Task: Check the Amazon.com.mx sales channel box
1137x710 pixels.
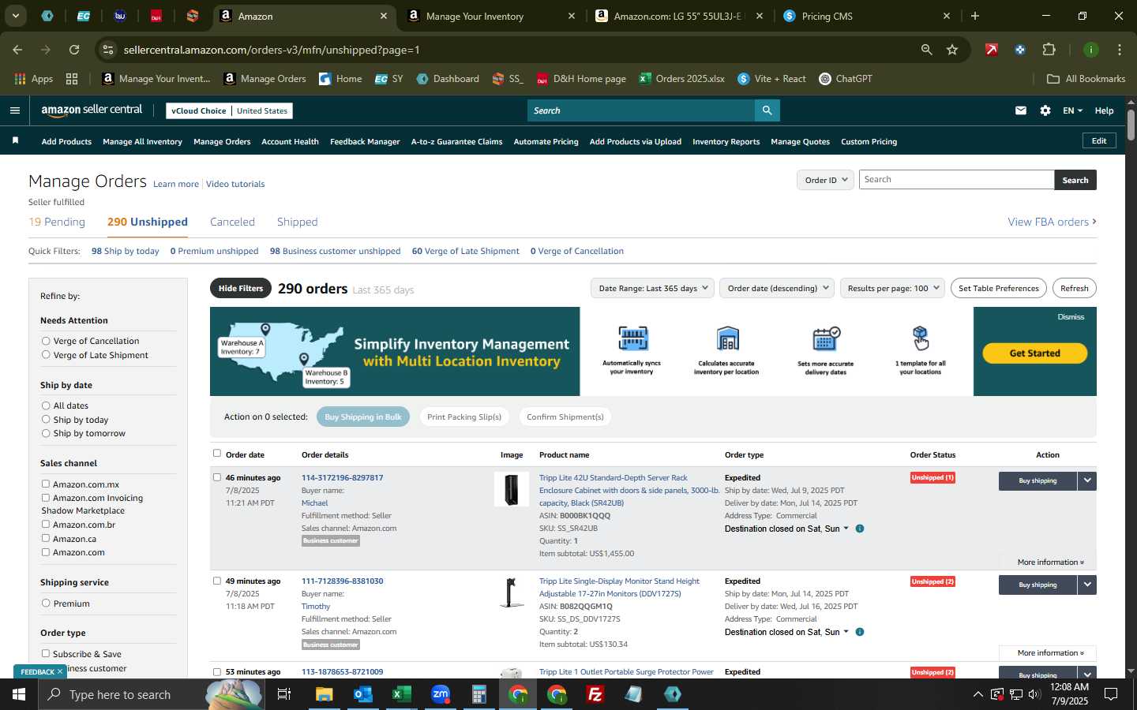Action: pyautogui.click(x=46, y=484)
